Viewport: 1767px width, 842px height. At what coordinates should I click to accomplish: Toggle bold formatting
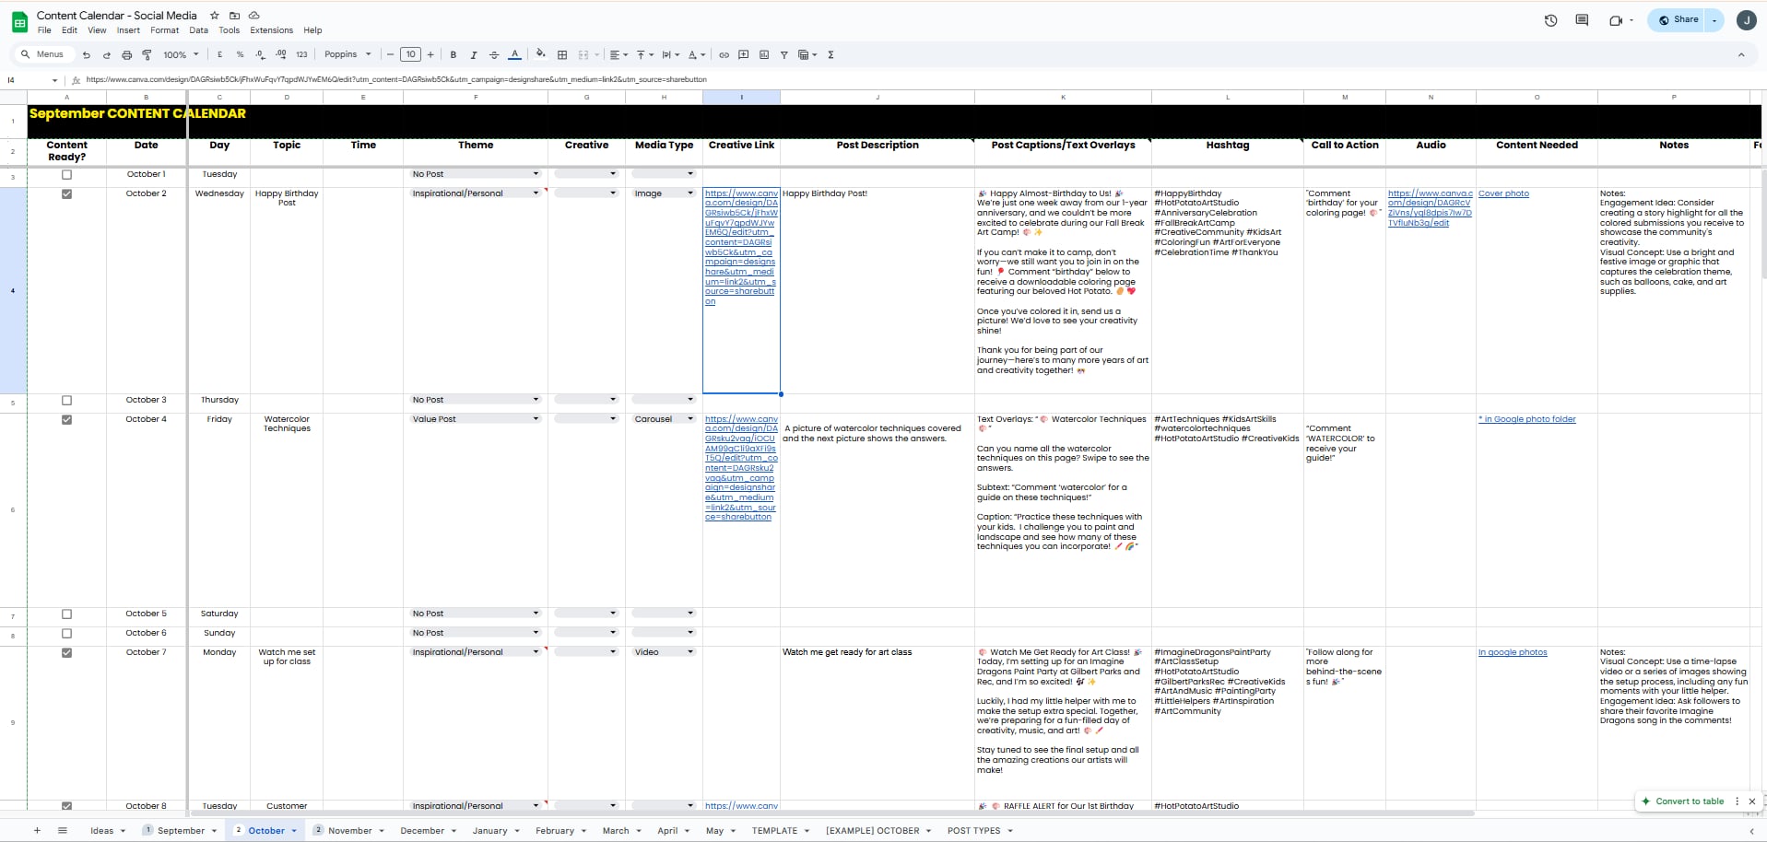pos(454,55)
